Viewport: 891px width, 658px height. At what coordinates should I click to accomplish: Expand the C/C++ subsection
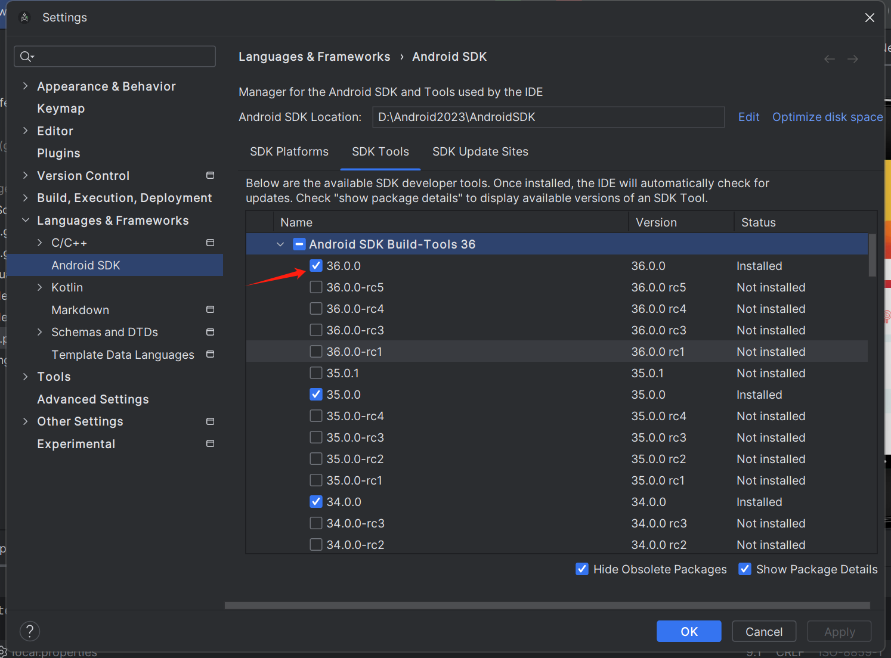[39, 243]
